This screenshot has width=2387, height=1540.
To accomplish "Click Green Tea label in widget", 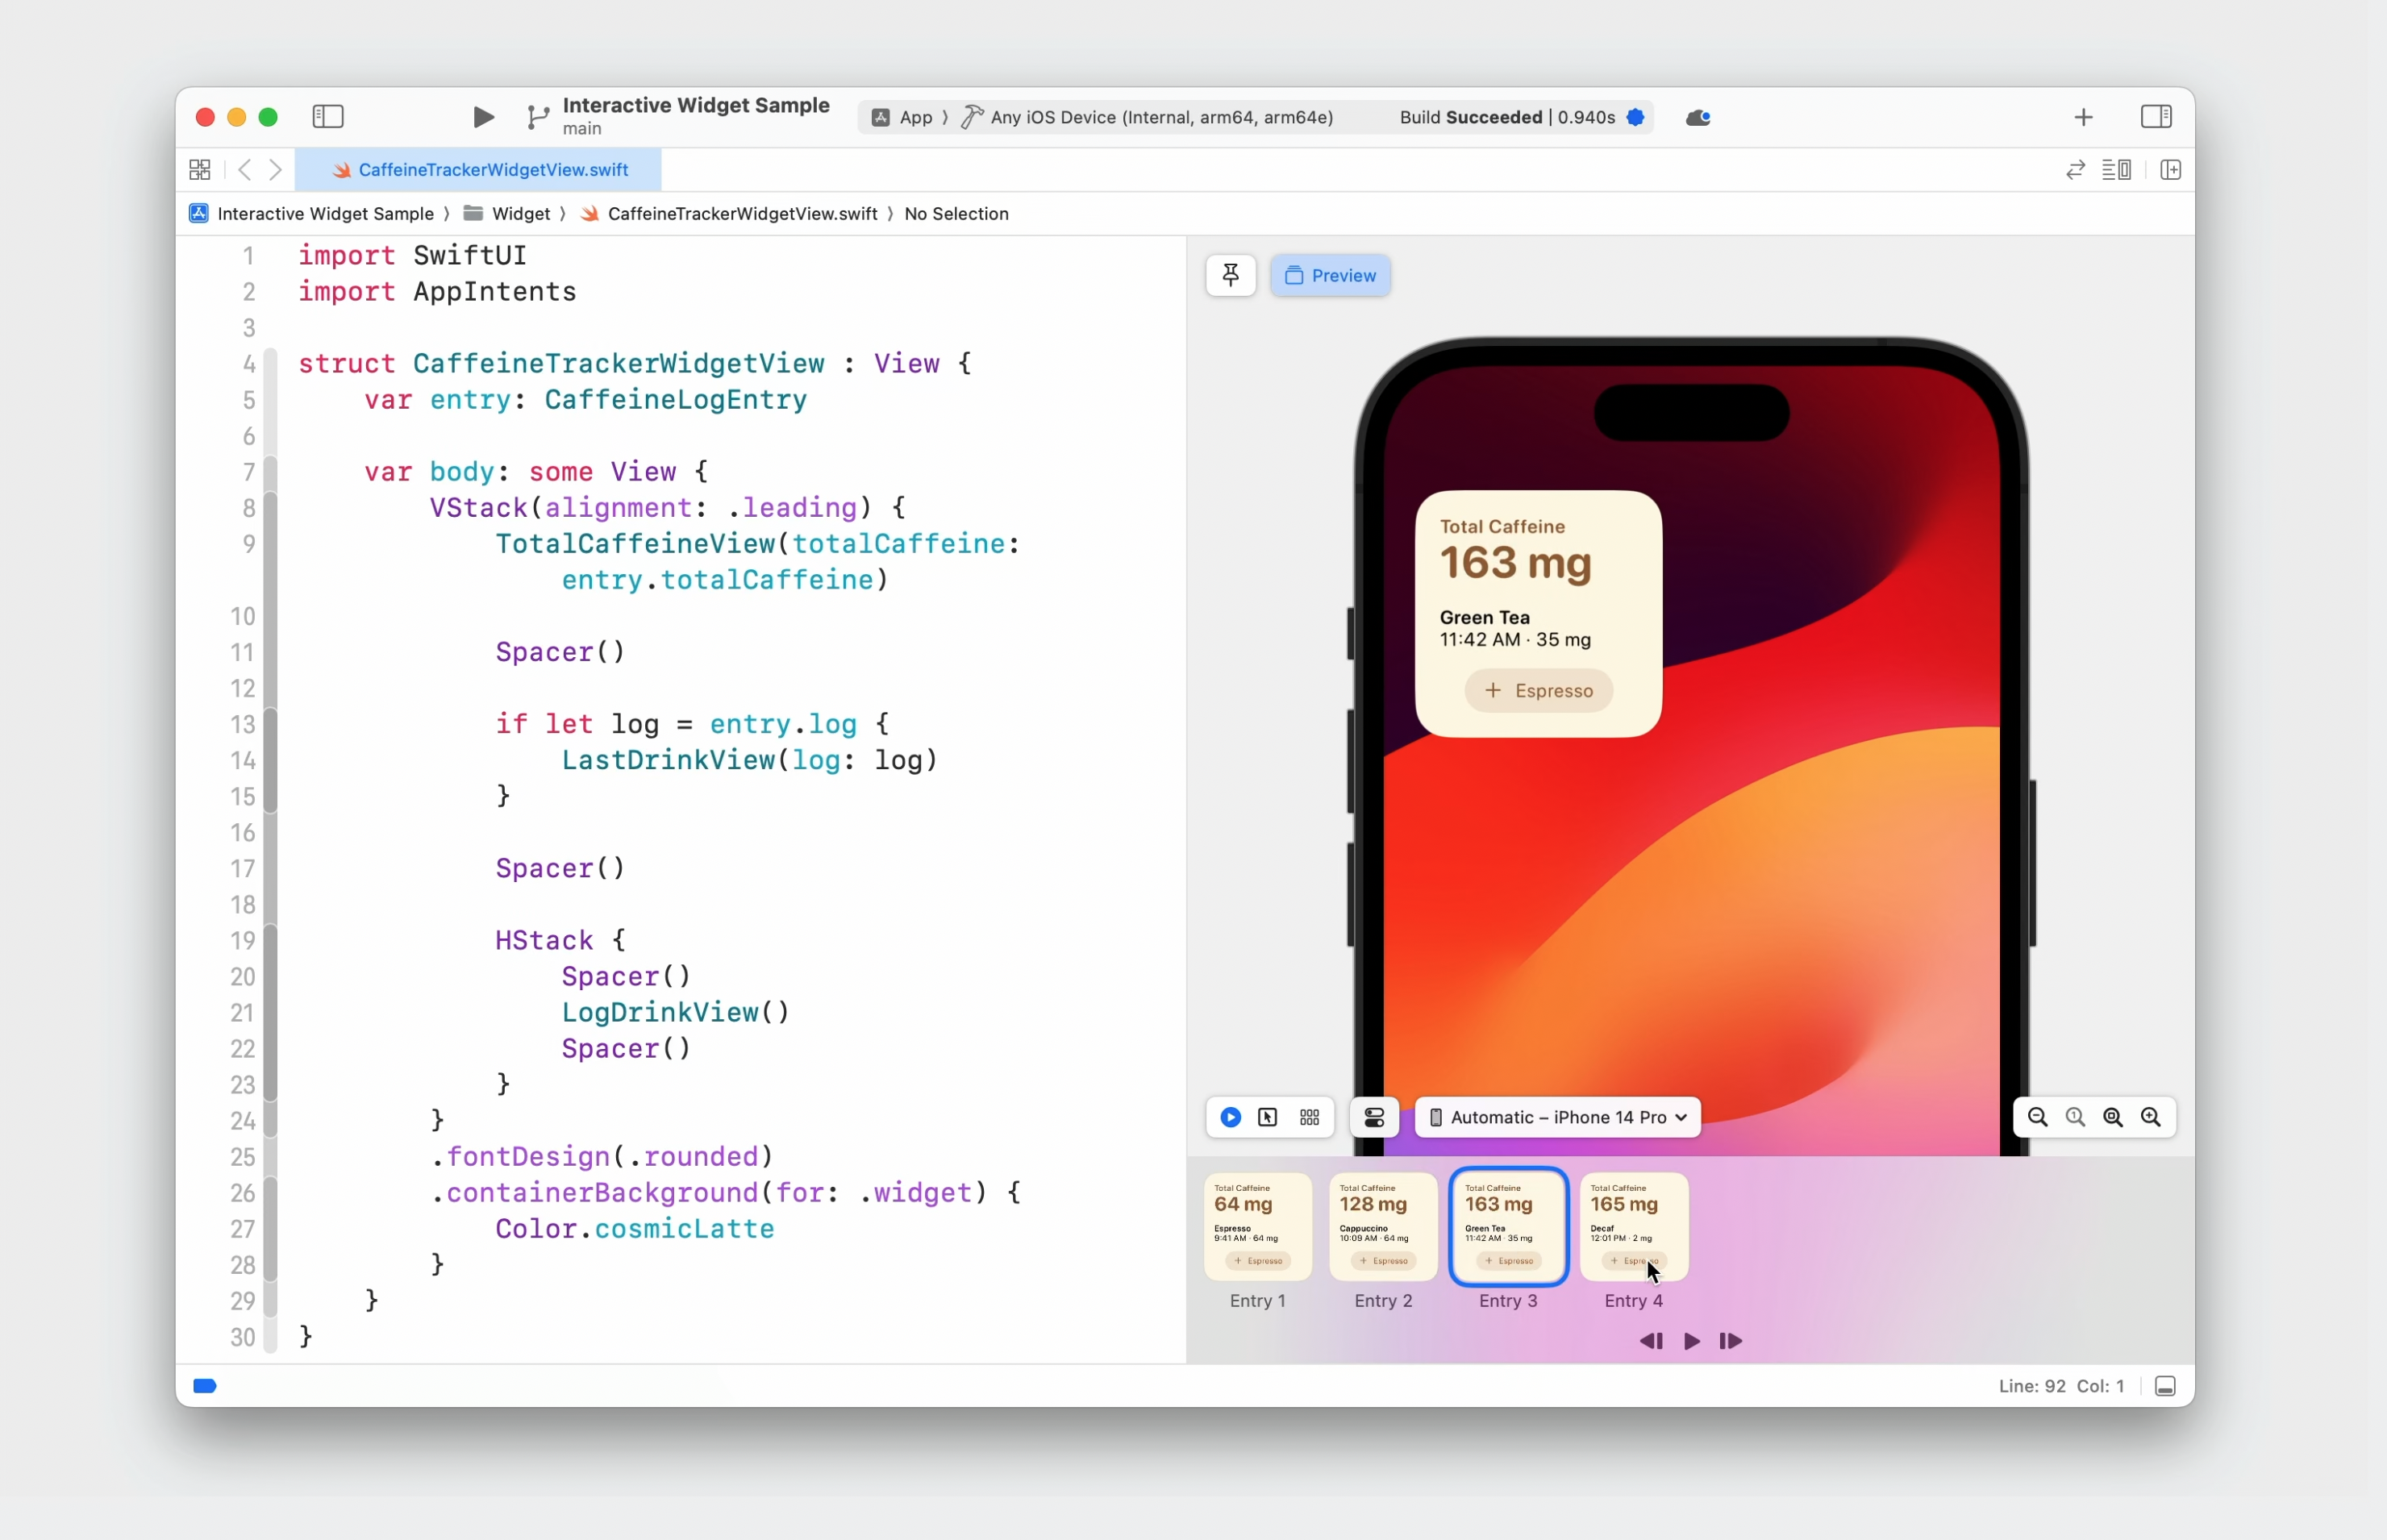I will pos(1485,618).
